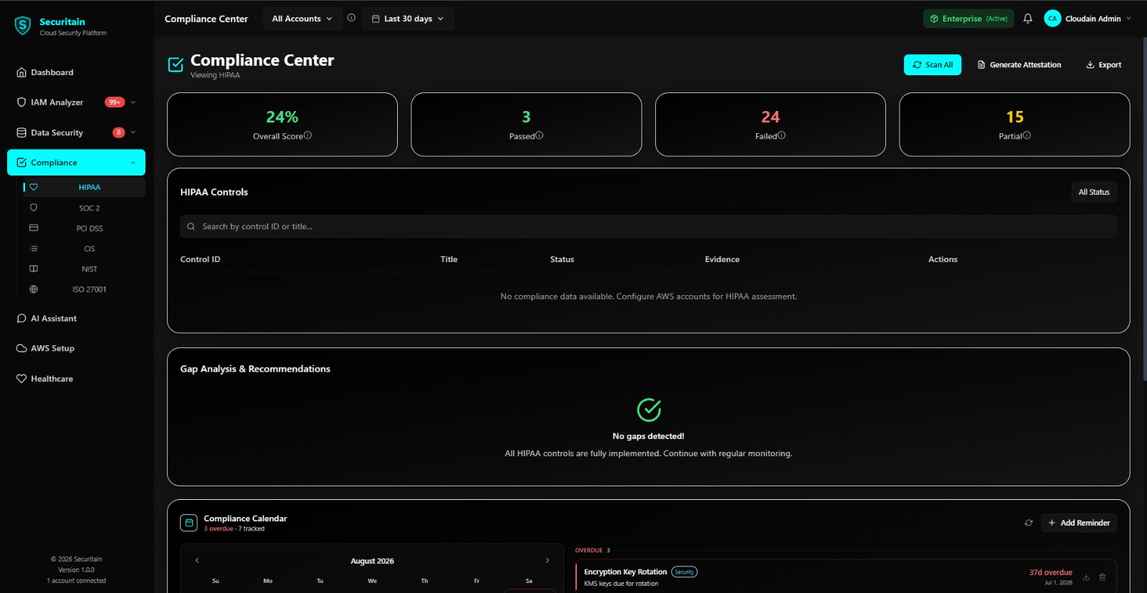Image resolution: width=1147 pixels, height=593 pixels.
Task: Open the All Status filter
Action: click(1094, 192)
